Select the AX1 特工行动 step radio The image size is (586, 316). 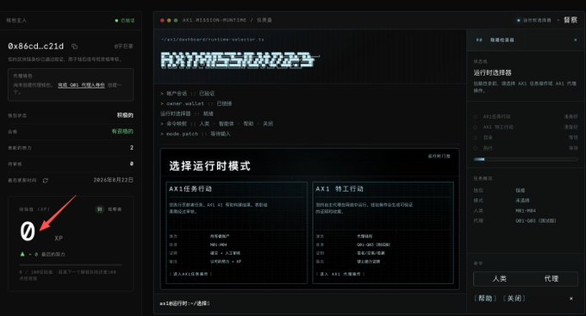click(x=476, y=127)
